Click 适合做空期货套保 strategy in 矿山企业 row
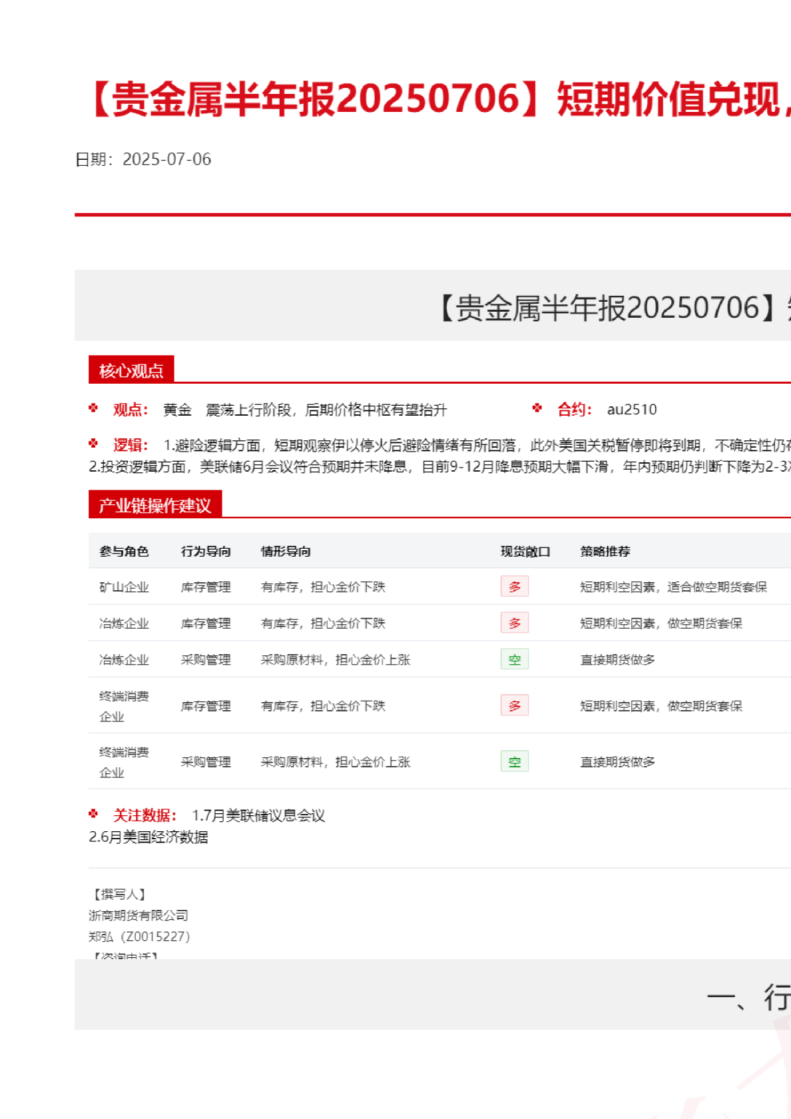791x1119 pixels. click(717, 587)
